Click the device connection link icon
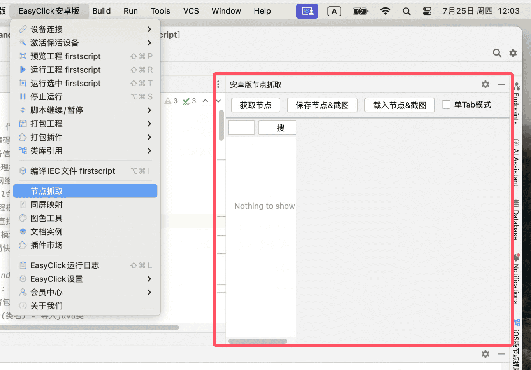The width and height of the screenshot is (531, 370). [23, 29]
